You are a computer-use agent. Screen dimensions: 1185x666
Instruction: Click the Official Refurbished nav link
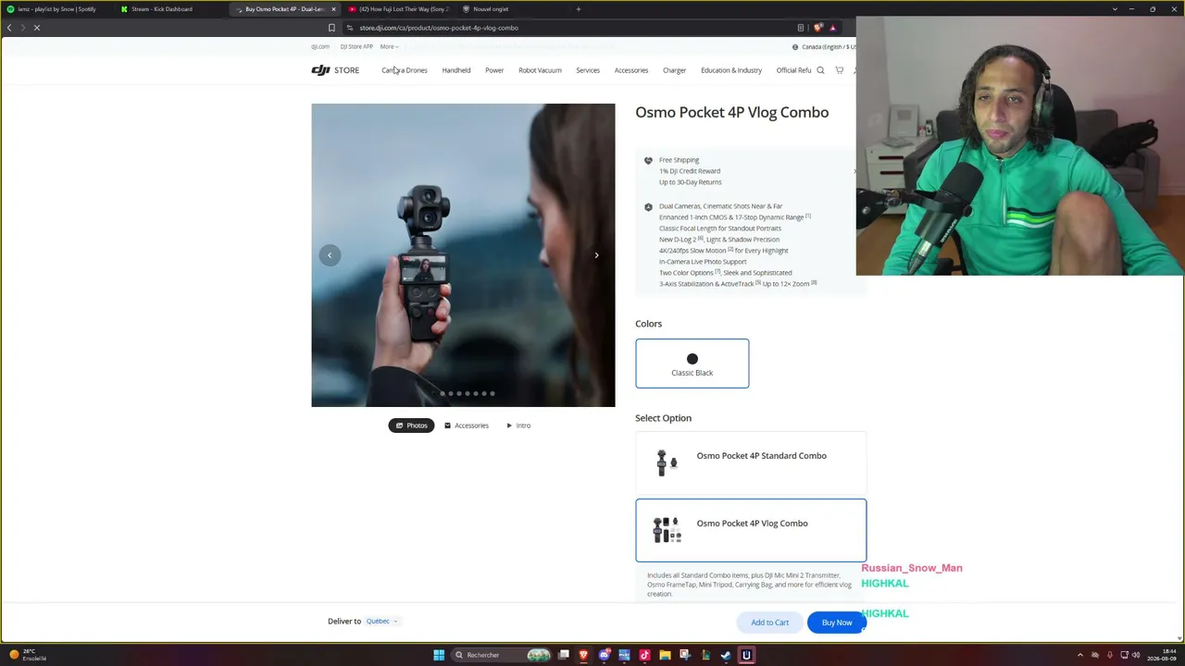(x=794, y=70)
